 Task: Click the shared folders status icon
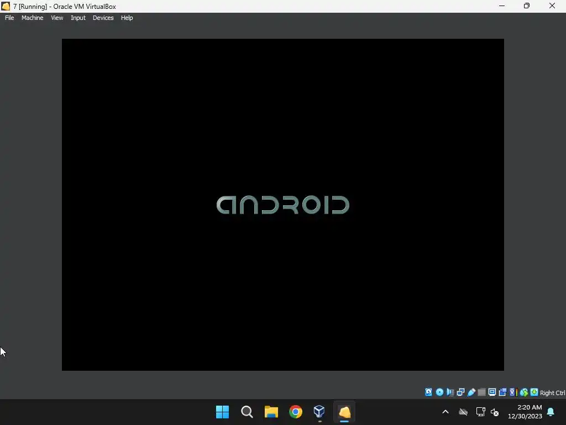click(x=481, y=392)
